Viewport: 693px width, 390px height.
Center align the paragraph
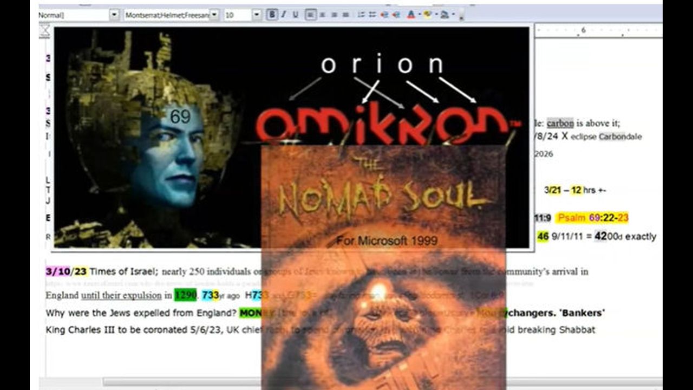pos(322,15)
